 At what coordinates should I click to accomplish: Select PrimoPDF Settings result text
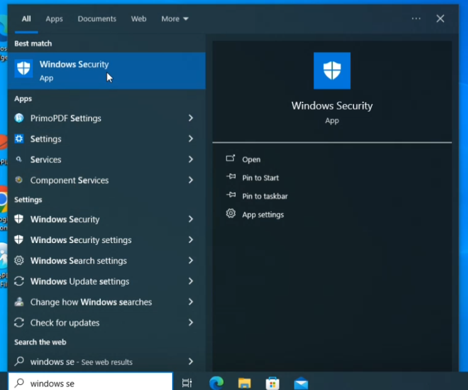click(x=66, y=118)
